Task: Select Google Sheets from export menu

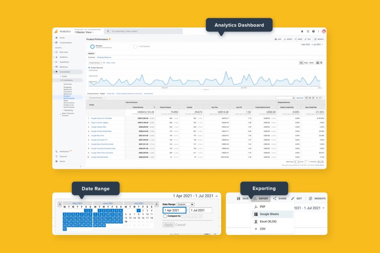Action: pyautogui.click(x=269, y=214)
